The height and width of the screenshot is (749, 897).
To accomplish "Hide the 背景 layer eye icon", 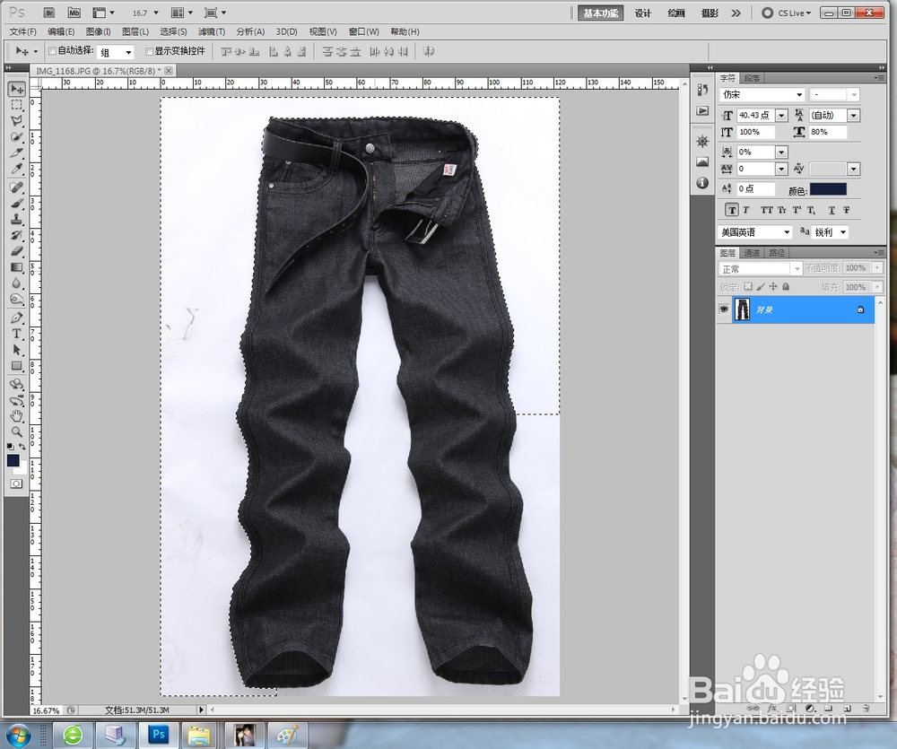I will coord(724,309).
